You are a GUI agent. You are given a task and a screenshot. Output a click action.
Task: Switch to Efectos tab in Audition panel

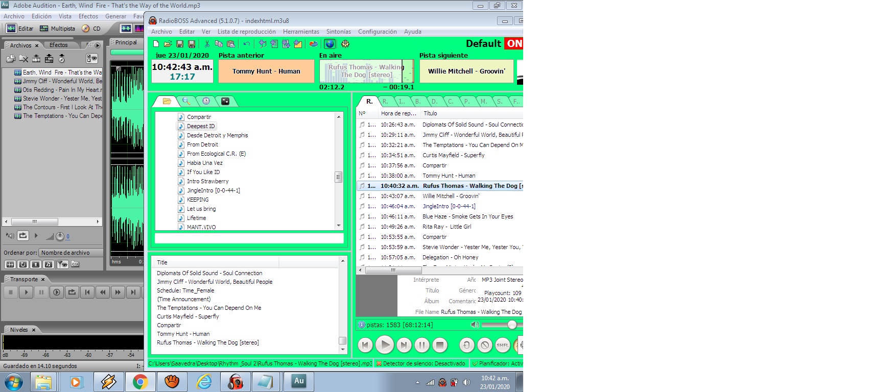[x=58, y=45]
